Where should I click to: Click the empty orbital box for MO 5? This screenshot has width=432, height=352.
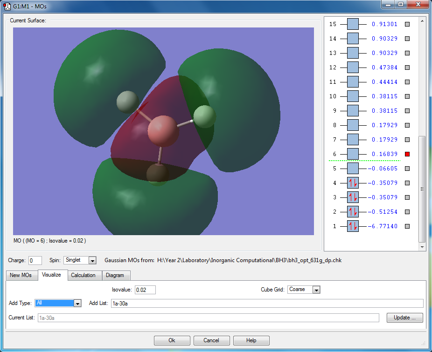(x=353, y=169)
